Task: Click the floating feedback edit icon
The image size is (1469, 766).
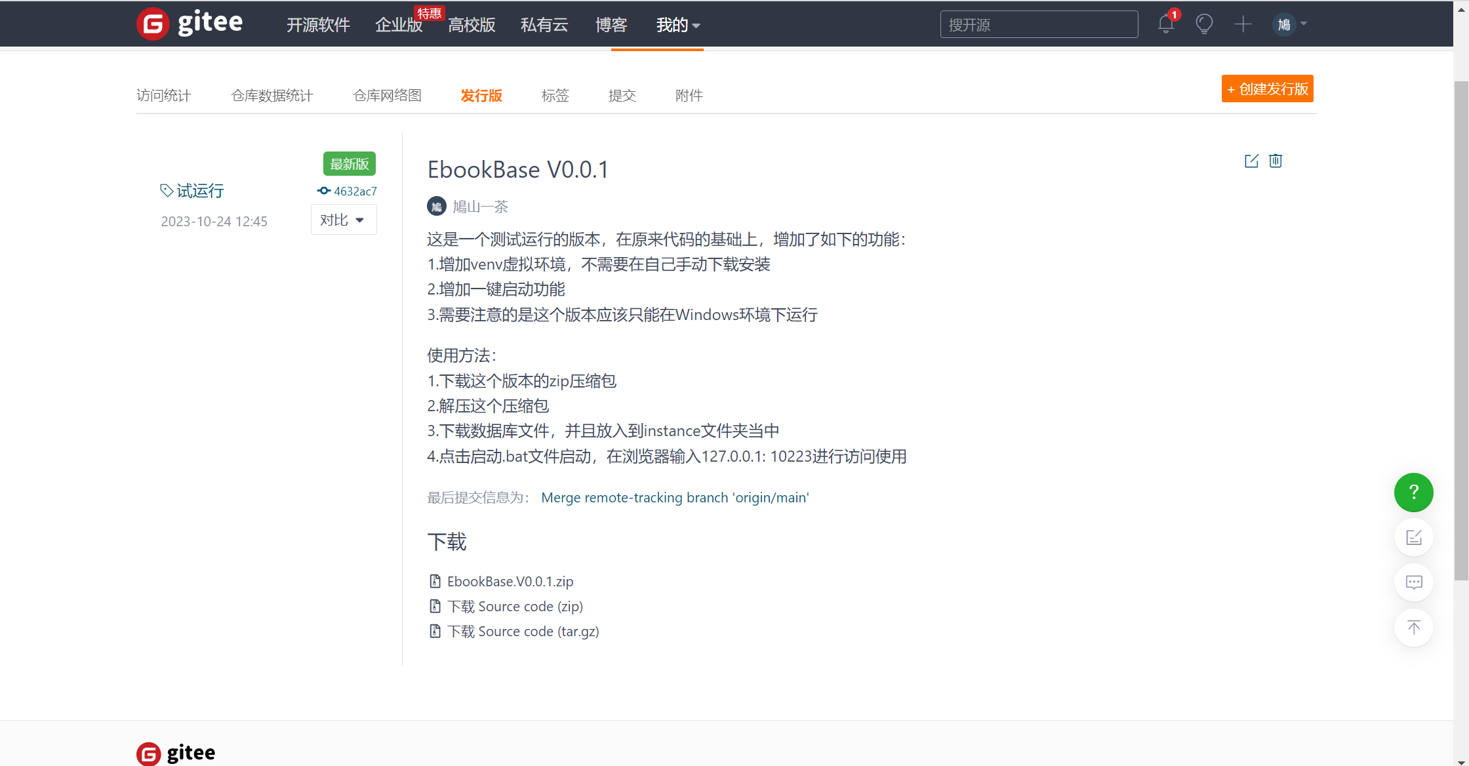Action: click(1413, 538)
